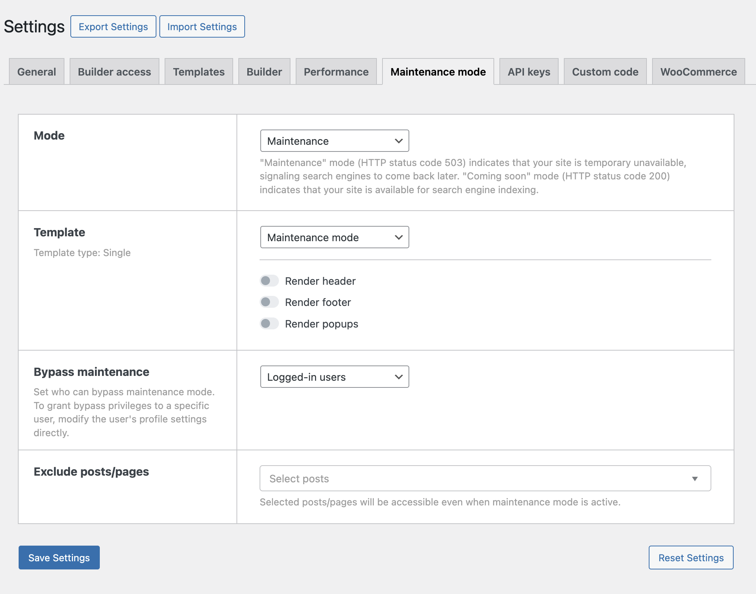Open the Mode dropdown showing Maintenance
This screenshot has height=594, width=756.
click(334, 141)
